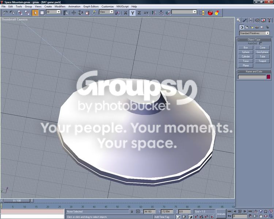Image resolution: width=274 pixels, height=219 pixels.
Task: Pick the Select and Scale tool
Action: 87,13
